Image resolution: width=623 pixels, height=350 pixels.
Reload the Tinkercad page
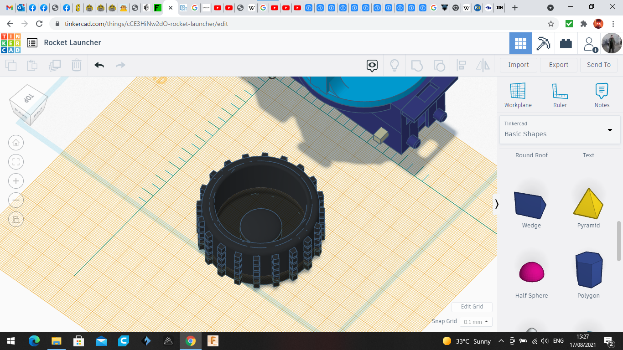click(x=39, y=24)
